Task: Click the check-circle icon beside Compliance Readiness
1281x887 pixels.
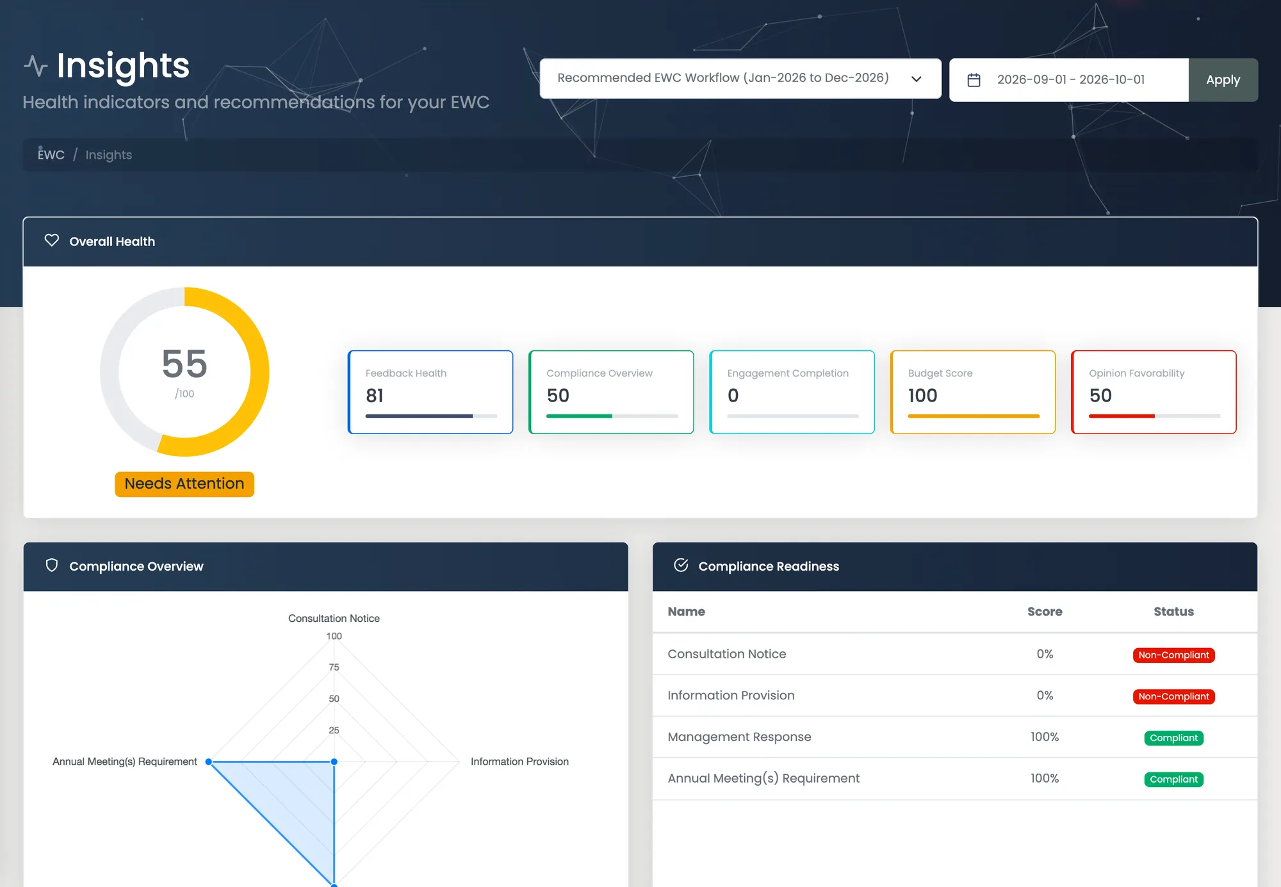Action: click(x=681, y=565)
